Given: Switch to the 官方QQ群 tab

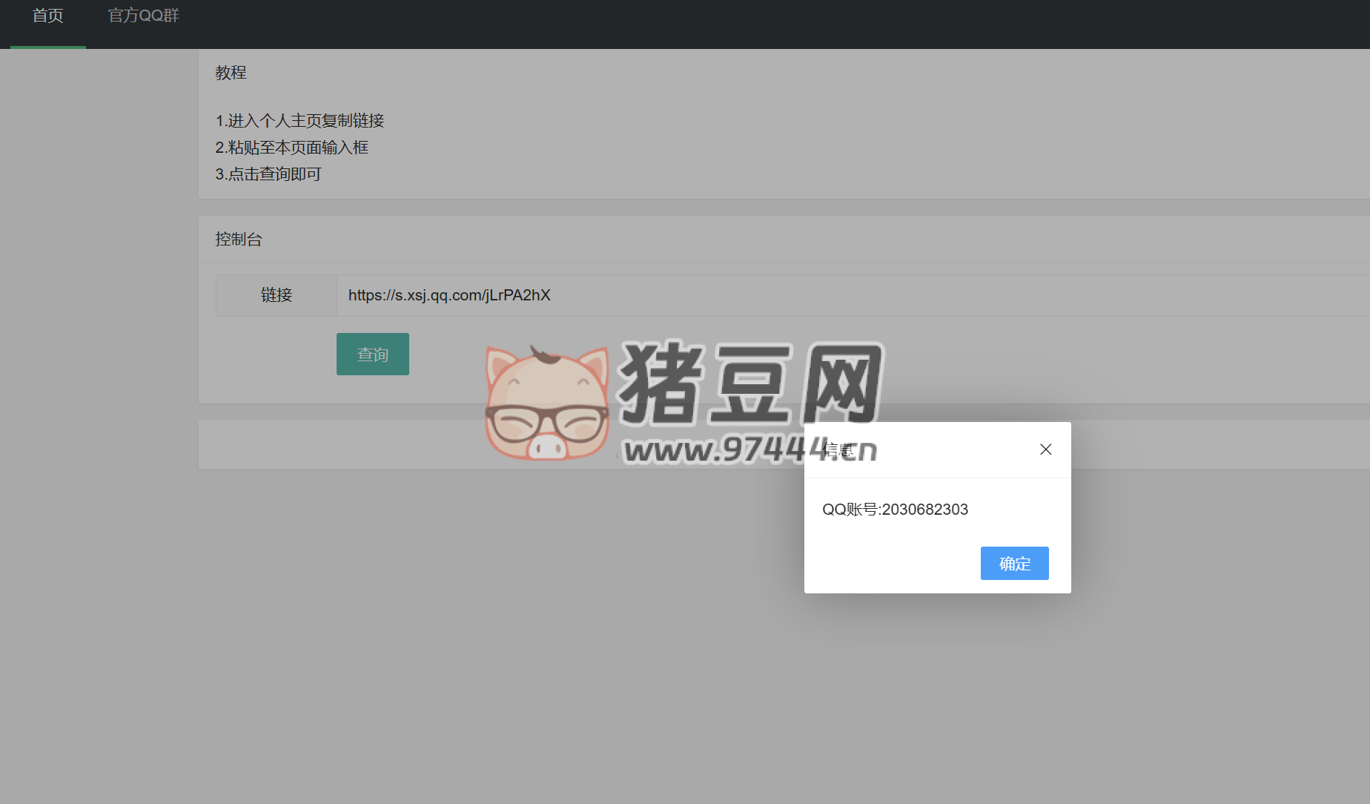Looking at the screenshot, I should tap(144, 16).
